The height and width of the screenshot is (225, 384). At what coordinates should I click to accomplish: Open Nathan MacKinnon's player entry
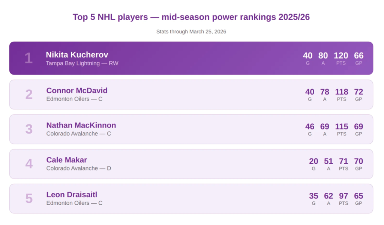[81, 125]
